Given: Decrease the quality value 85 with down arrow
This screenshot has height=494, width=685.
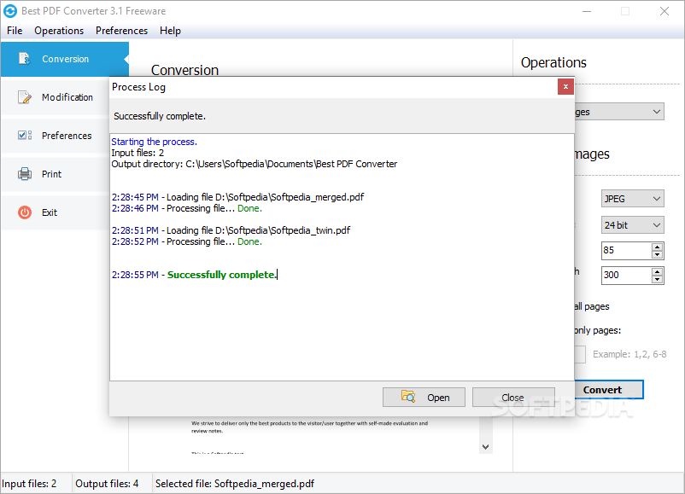Looking at the screenshot, I should click(x=657, y=255).
